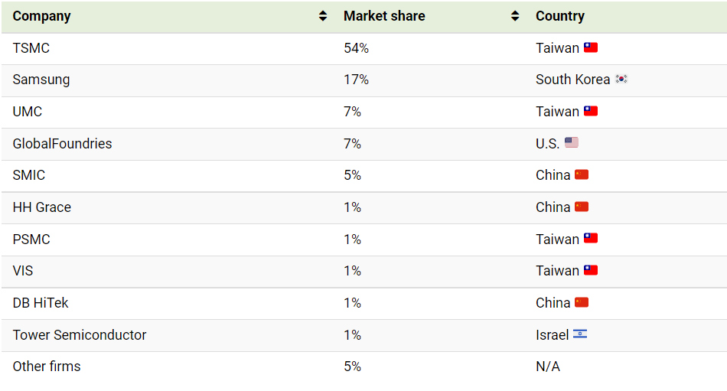Select the Samsung company name
727x391 pixels.
[x=41, y=80]
